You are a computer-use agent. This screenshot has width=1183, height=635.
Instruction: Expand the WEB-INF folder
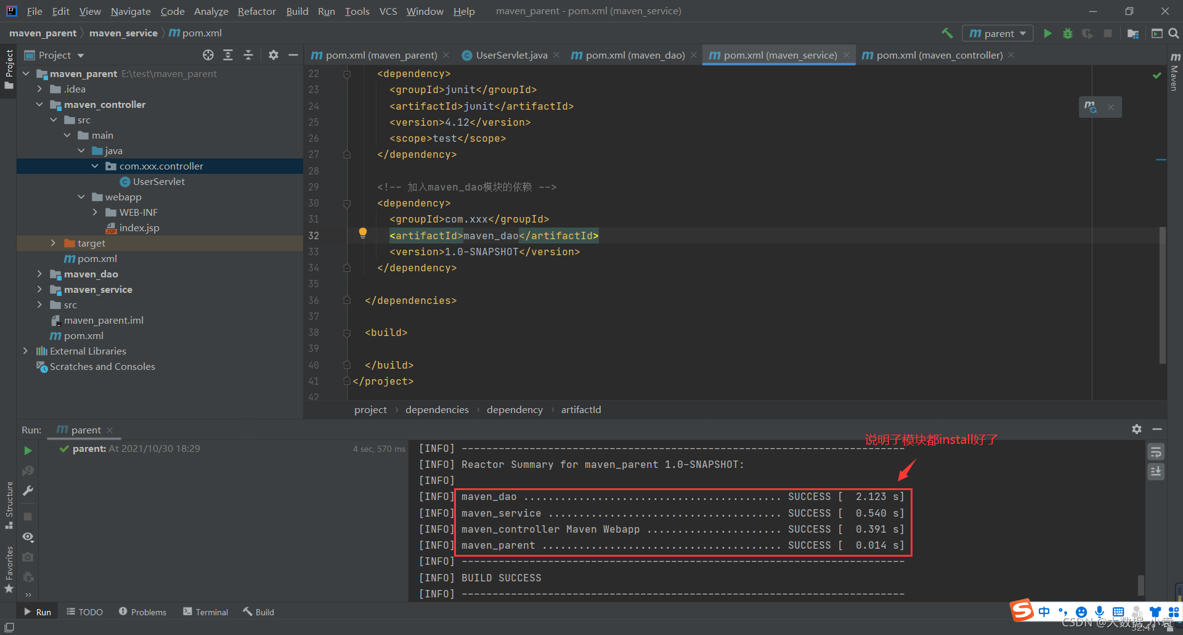click(95, 212)
